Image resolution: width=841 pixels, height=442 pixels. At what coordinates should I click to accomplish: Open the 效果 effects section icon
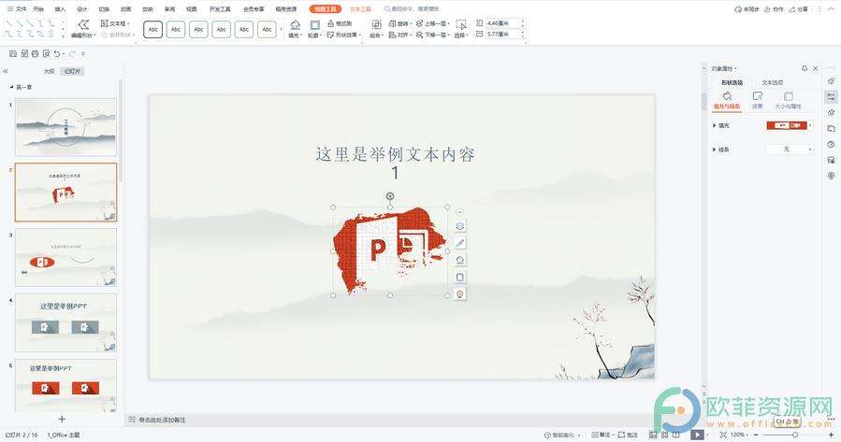(758, 97)
